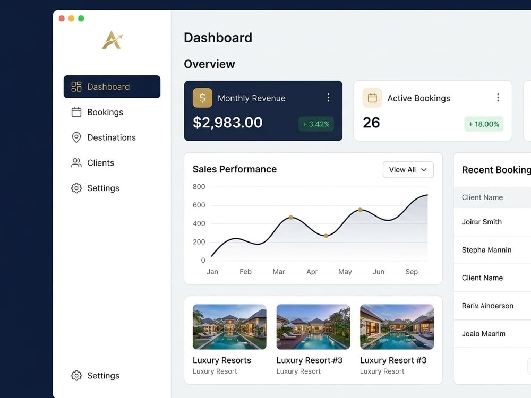
Task: Open Destinations in the sidebar
Action: click(x=112, y=137)
